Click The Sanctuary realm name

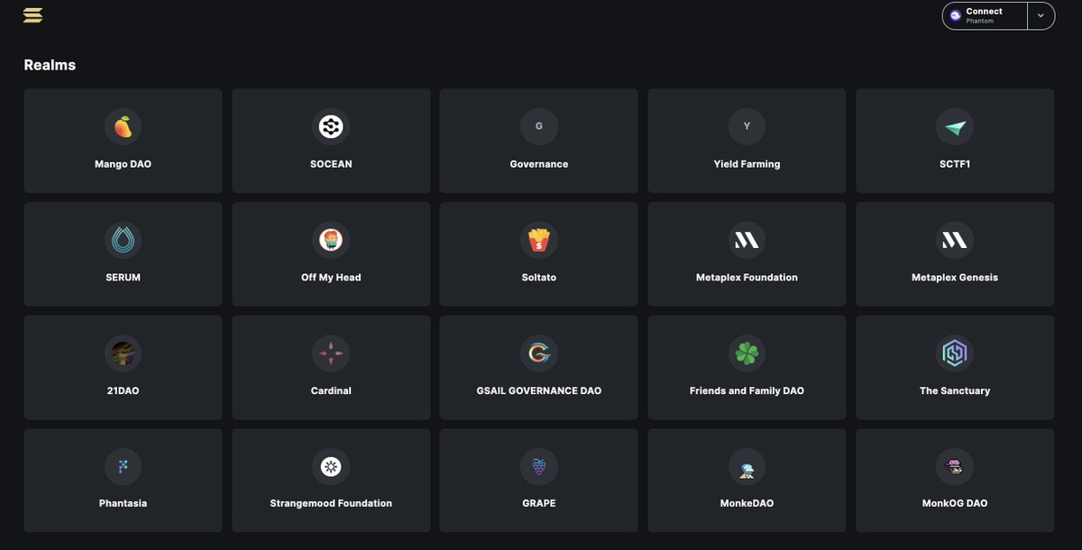[955, 391]
